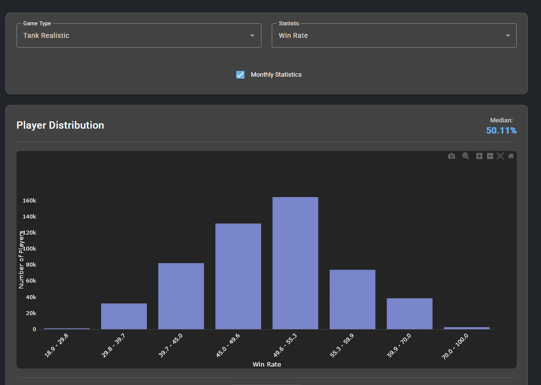Click the arrow beside Win Rate selection
Image resolution: width=541 pixels, height=385 pixels.
(x=507, y=35)
